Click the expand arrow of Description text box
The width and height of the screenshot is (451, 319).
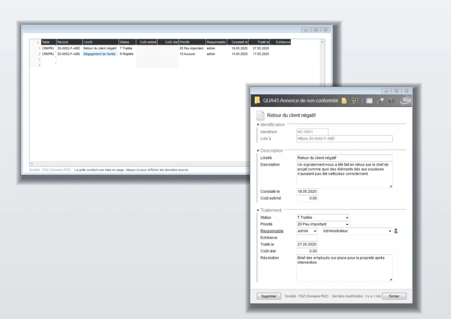(x=390, y=187)
